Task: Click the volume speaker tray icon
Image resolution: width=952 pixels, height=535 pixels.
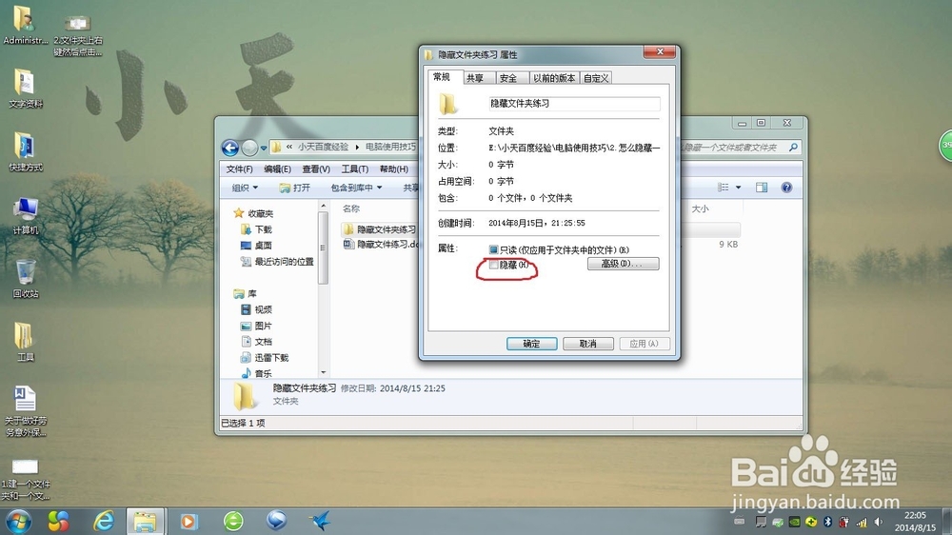Action: (x=878, y=522)
